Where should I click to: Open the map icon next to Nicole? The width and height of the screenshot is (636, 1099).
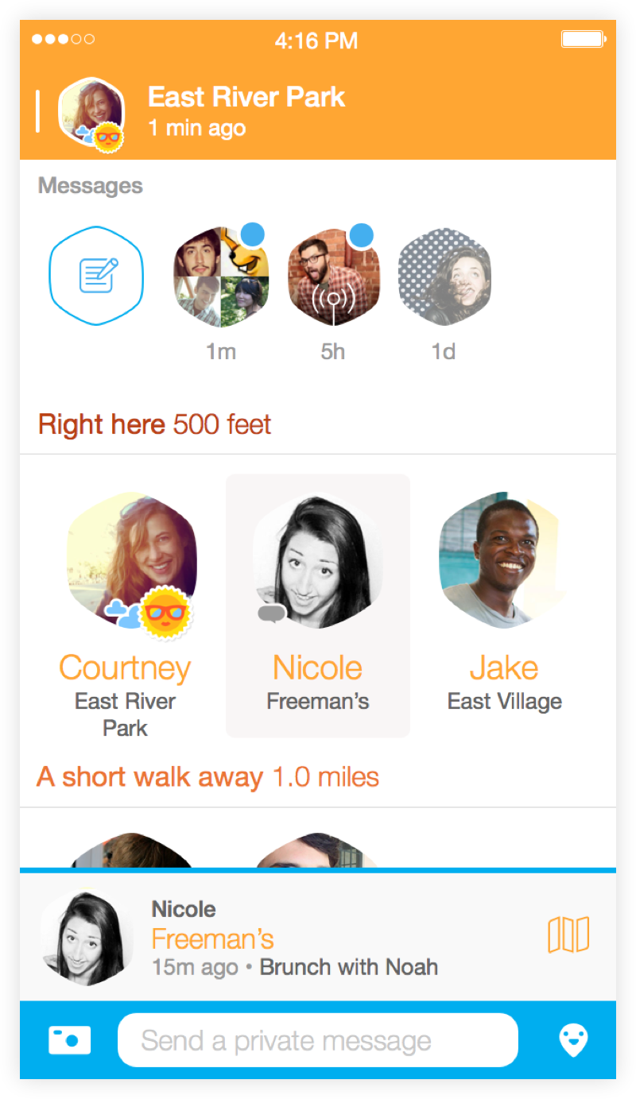pyautogui.click(x=568, y=935)
